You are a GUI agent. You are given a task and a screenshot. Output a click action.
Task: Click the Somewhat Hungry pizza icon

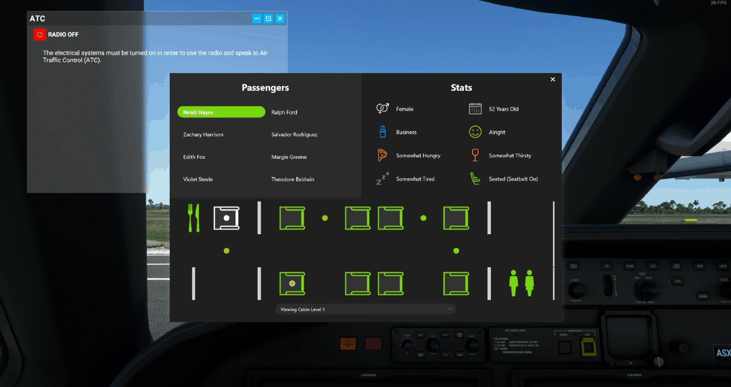(383, 155)
